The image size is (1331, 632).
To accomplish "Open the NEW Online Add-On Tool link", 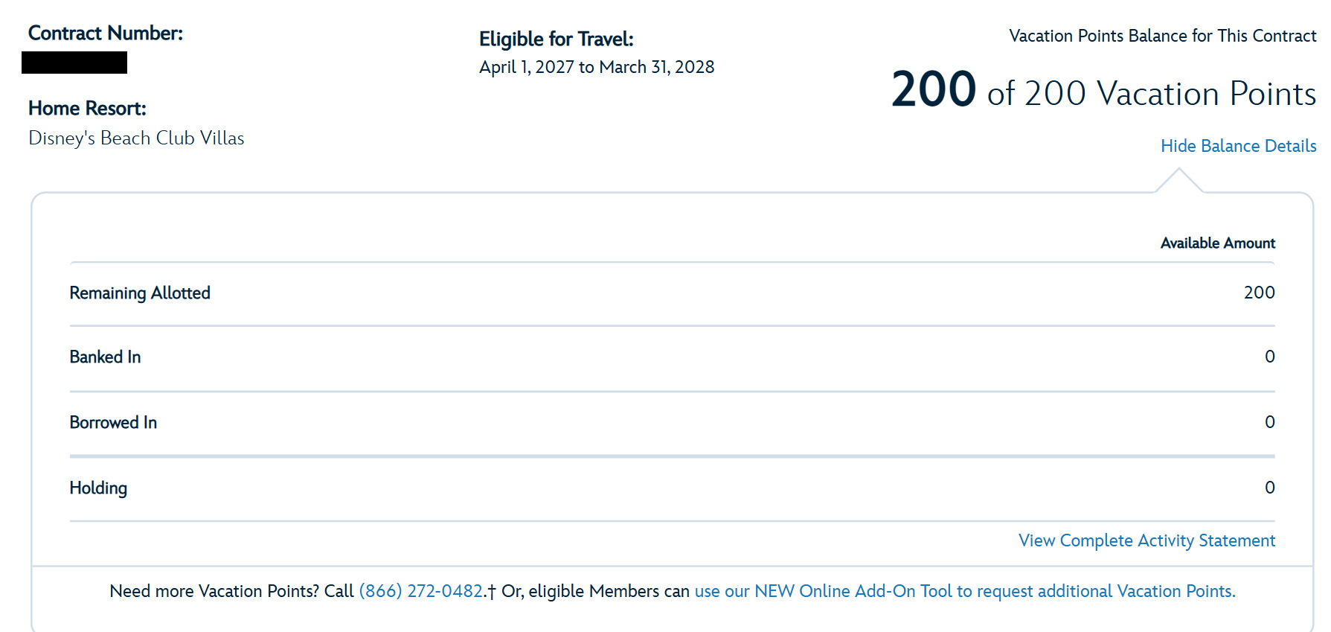I will point(964,591).
